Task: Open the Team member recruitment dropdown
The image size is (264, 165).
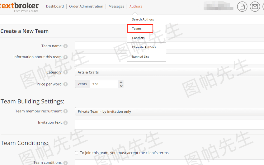Action: [x=169, y=111]
